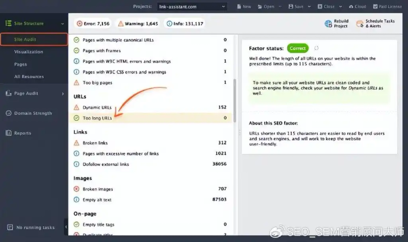Select the Dynamic URLs audit row

[x=150, y=107]
